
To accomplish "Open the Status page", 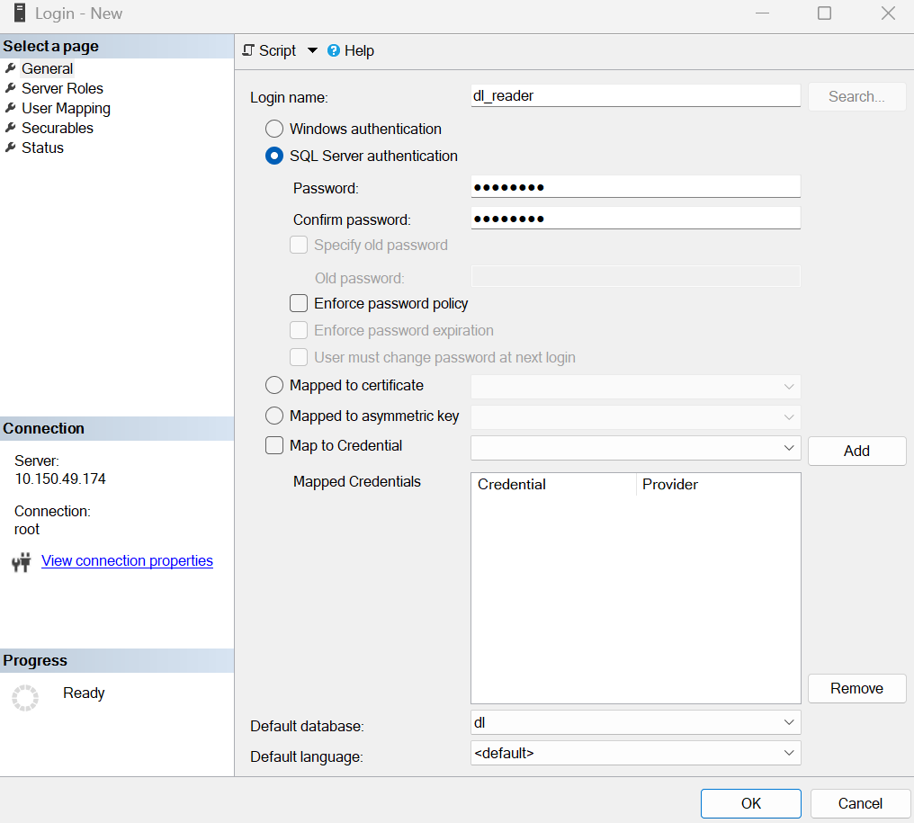I will tap(41, 148).
